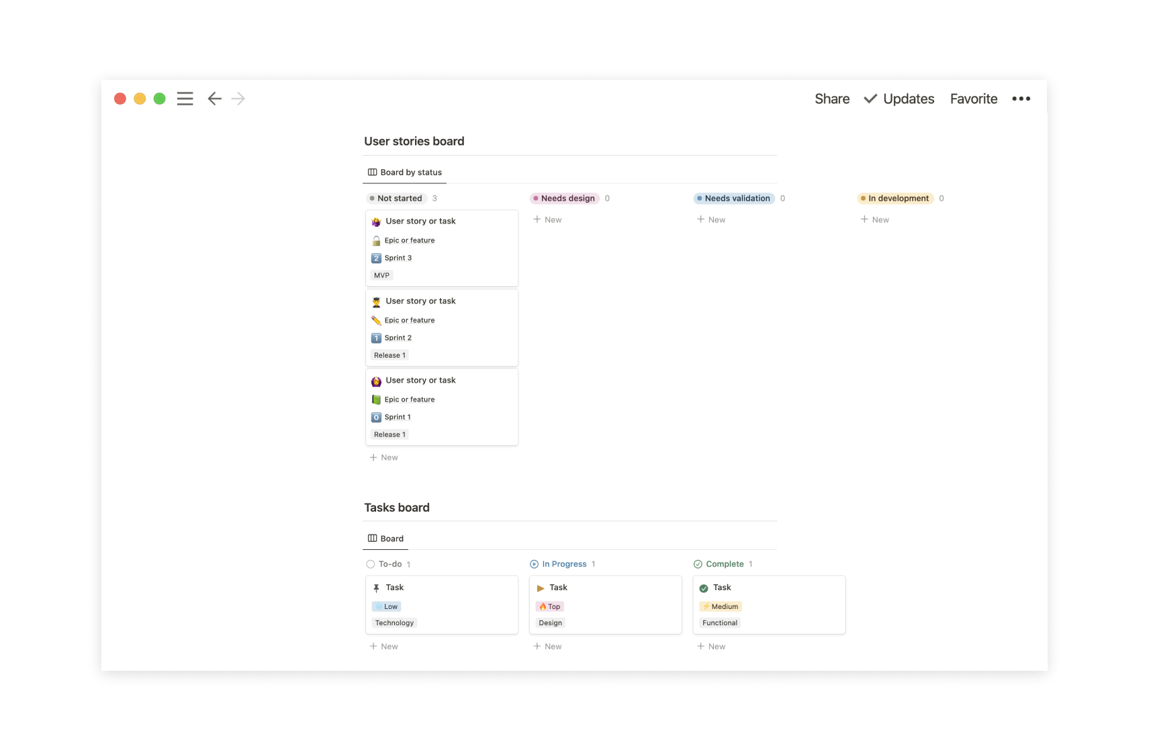Select the Board tab in Tasks board
1149x750 pixels.
[x=385, y=538]
